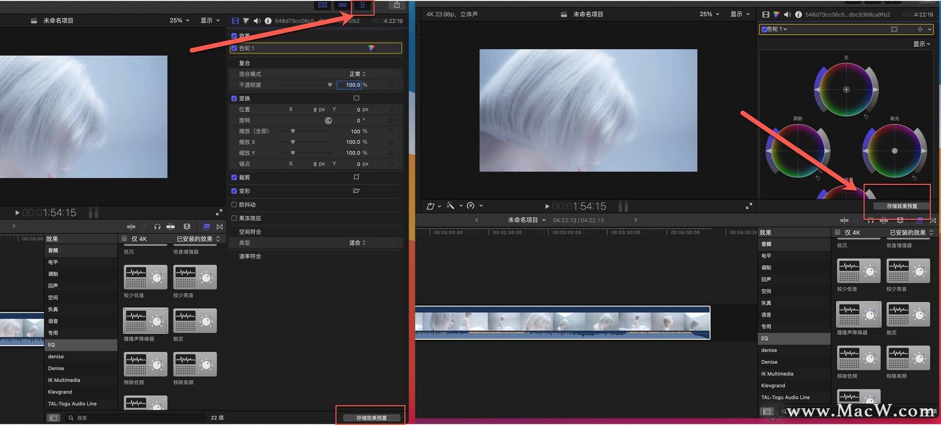This screenshot has height=425, width=941.
Task: Select IK Multimedia in left effects sidebar
Action: (x=81, y=380)
